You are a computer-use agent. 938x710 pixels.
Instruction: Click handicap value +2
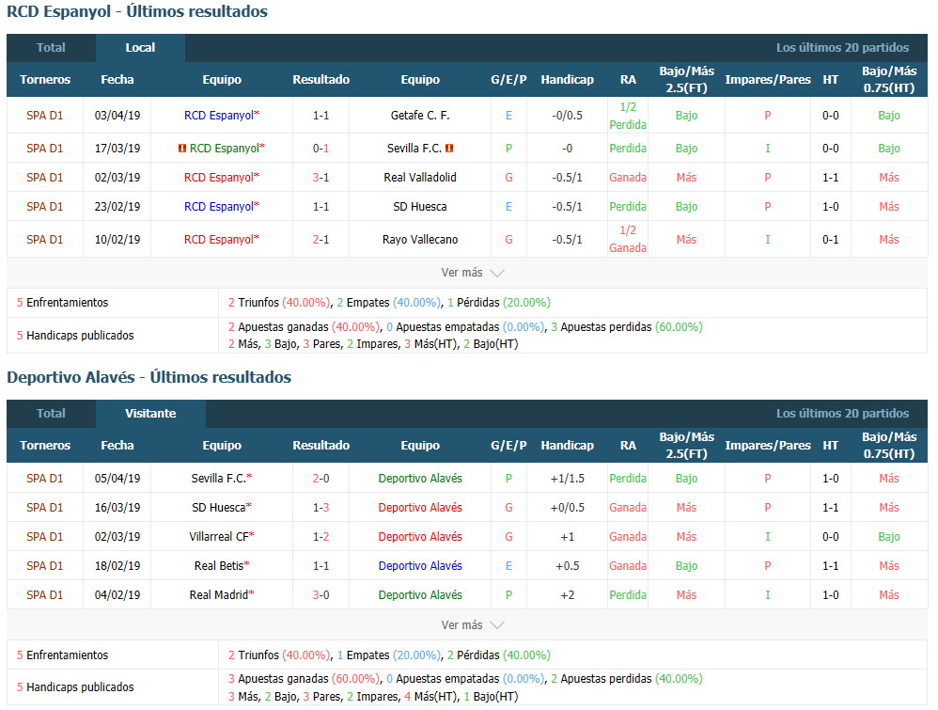[567, 595]
